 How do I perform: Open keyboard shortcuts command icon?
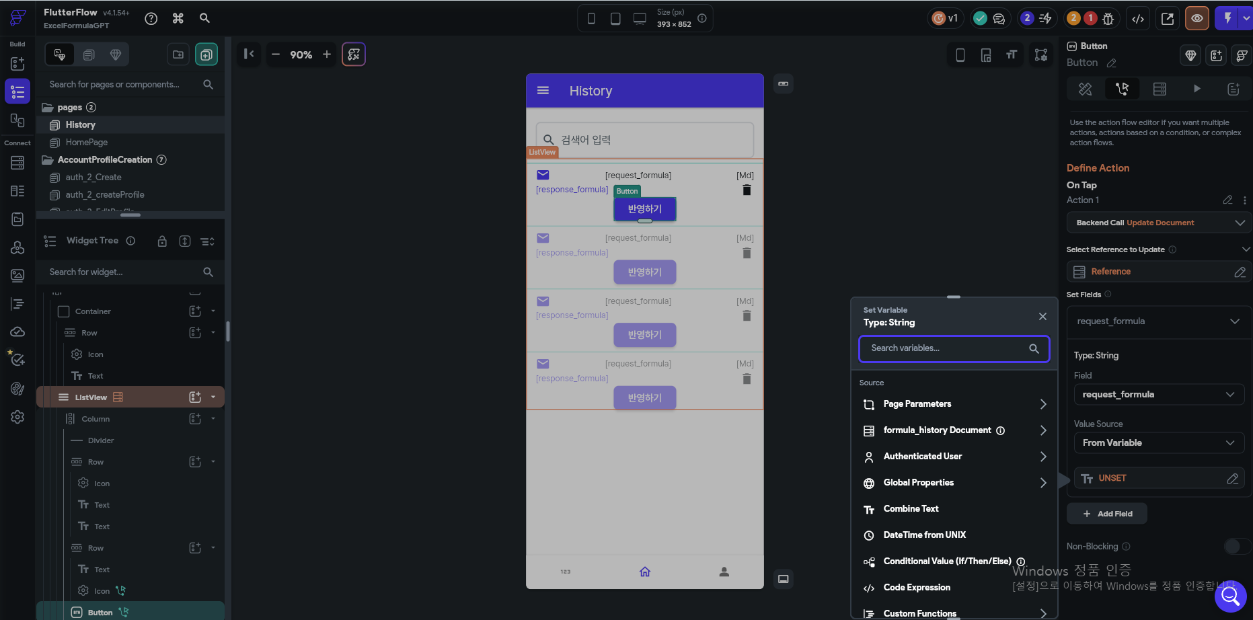pyautogui.click(x=178, y=19)
